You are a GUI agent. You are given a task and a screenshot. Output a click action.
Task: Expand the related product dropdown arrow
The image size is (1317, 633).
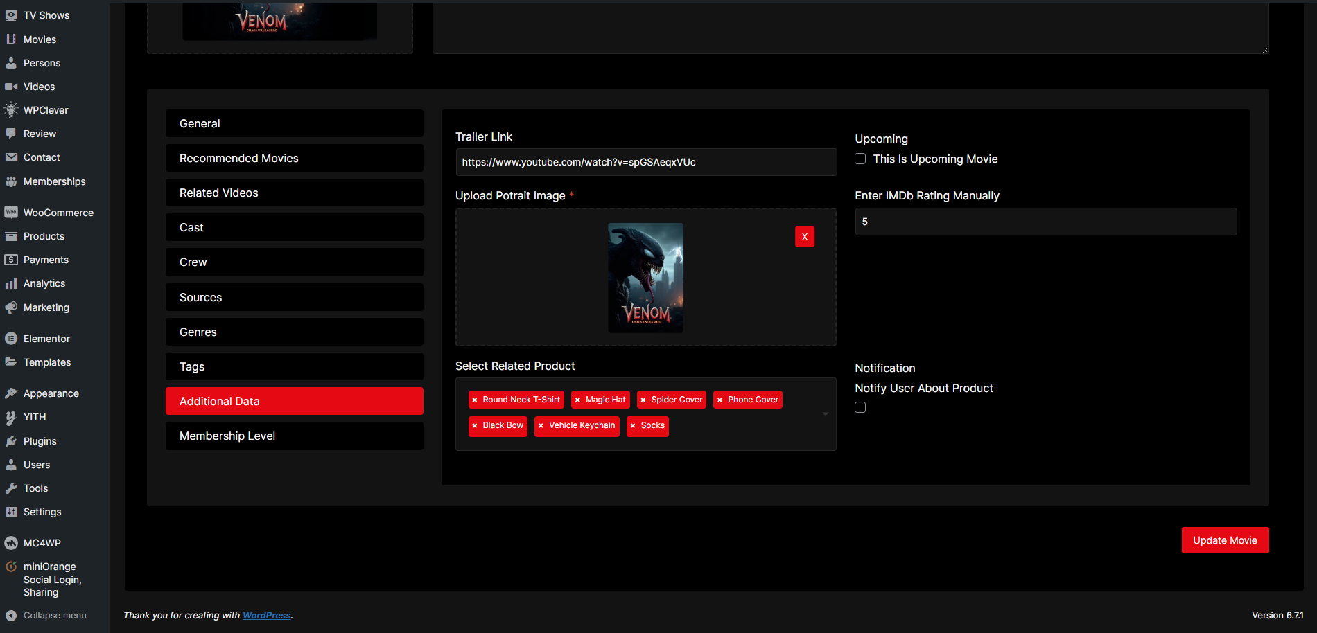pyautogui.click(x=826, y=414)
